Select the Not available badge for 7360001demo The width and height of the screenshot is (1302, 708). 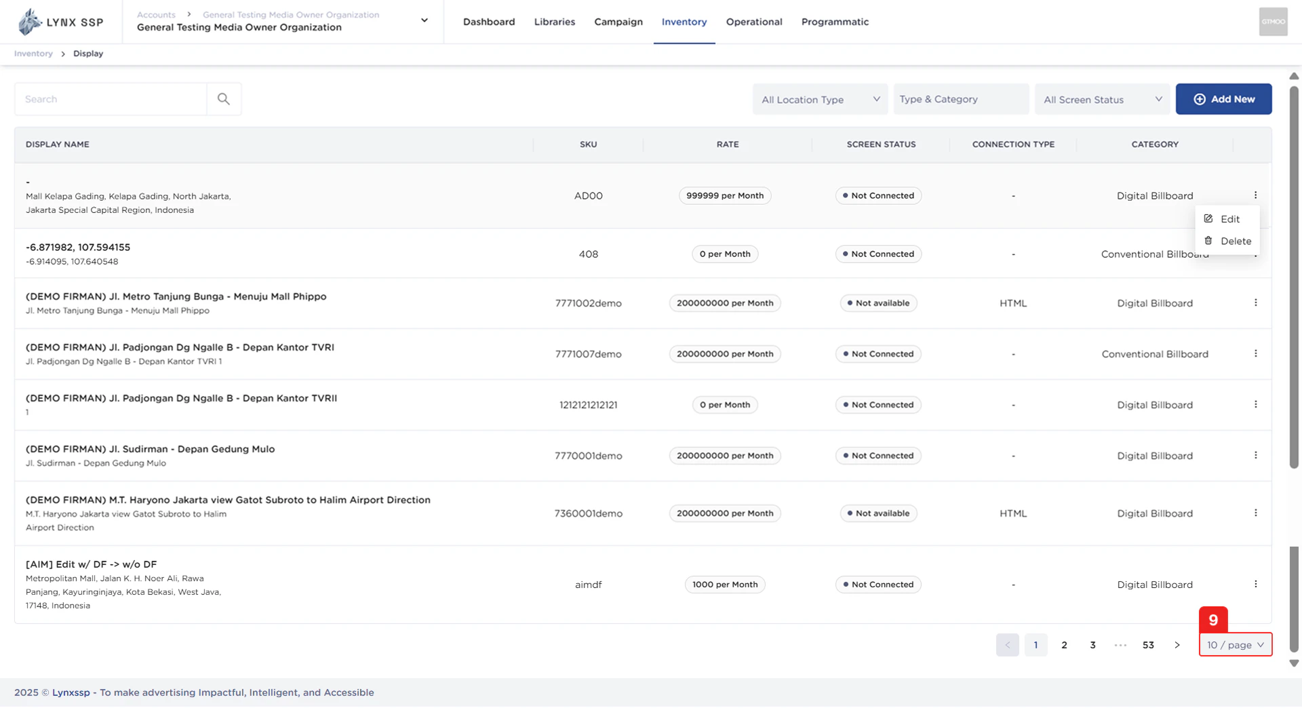click(878, 513)
